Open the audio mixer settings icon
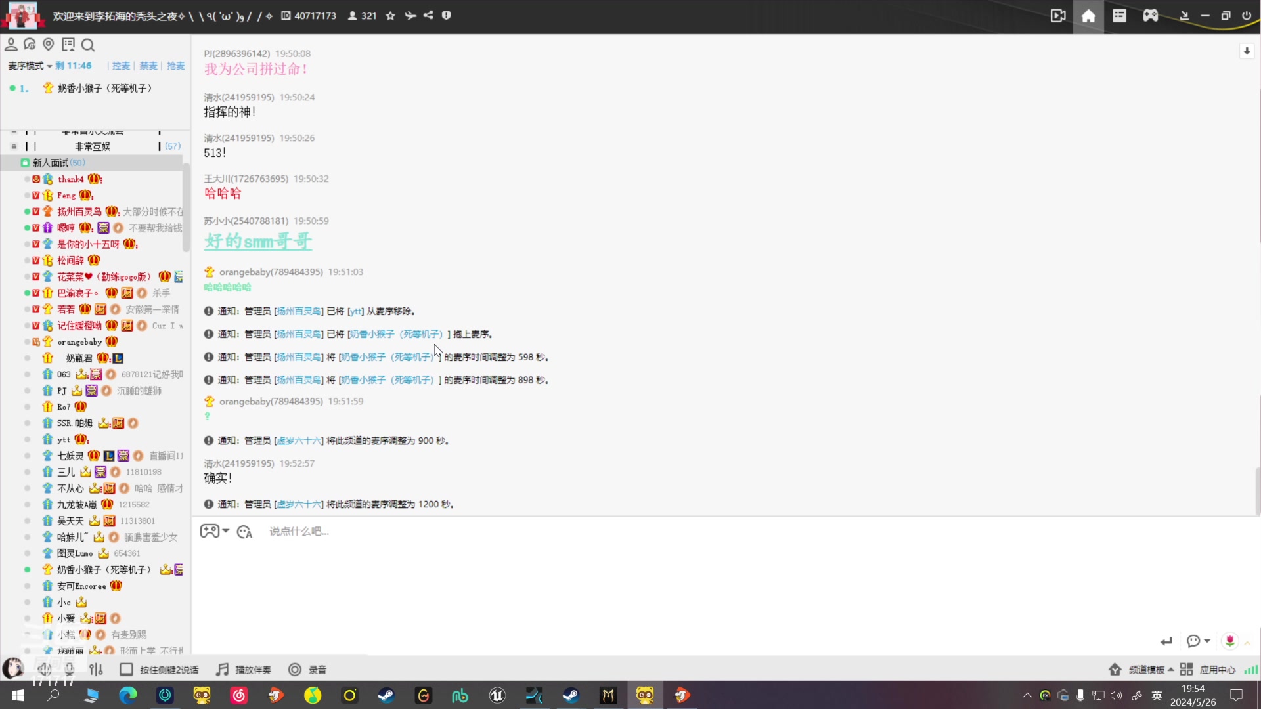The width and height of the screenshot is (1261, 709). pyautogui.click(x=96, y=670)
